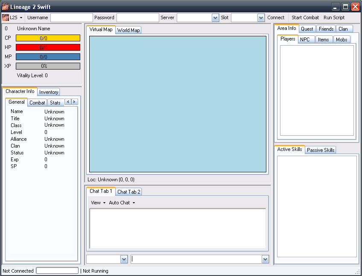This screenshot has height=276, width=362.
Task: Select the Mobs sub-tab
Action: (x=342, y=40)
